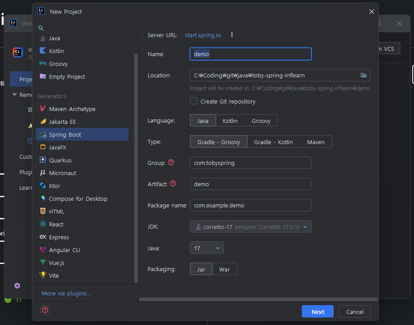Screen dimensions: 414x325
Task: Click the Maven Archetype icon
Action: [43, 109]
